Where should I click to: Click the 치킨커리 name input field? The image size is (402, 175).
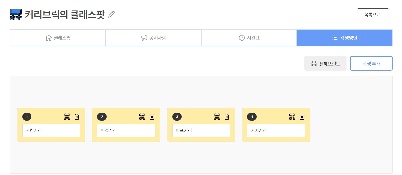[x=51, y=130]
